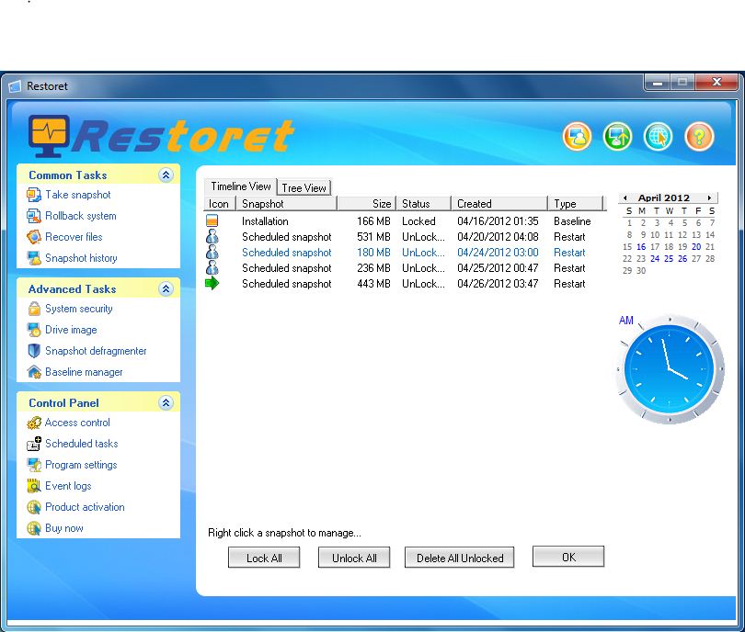
Task: Open the Baseline manager link
Action: (84, 372)
